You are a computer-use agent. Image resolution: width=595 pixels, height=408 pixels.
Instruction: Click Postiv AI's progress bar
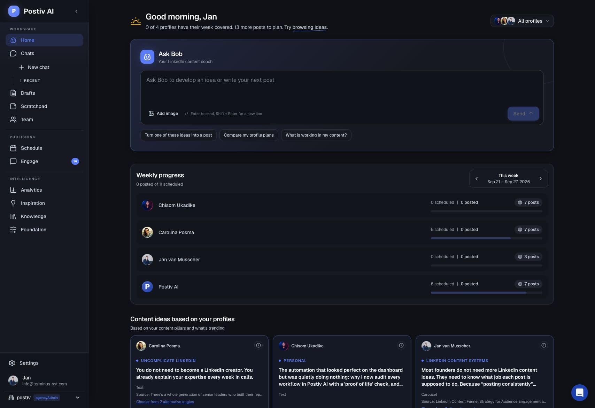pyautogui.click(x=486, y=293)
